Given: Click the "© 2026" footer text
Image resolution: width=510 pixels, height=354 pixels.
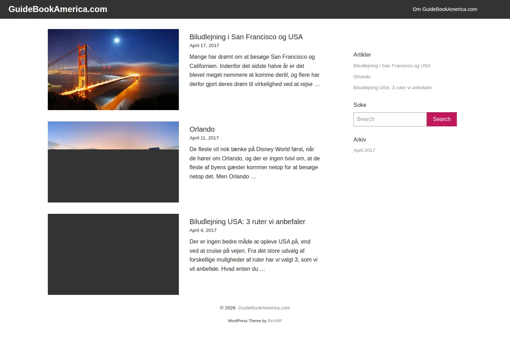Looking at the screenshot, I should pyautogui.click(x=228, y=308).
